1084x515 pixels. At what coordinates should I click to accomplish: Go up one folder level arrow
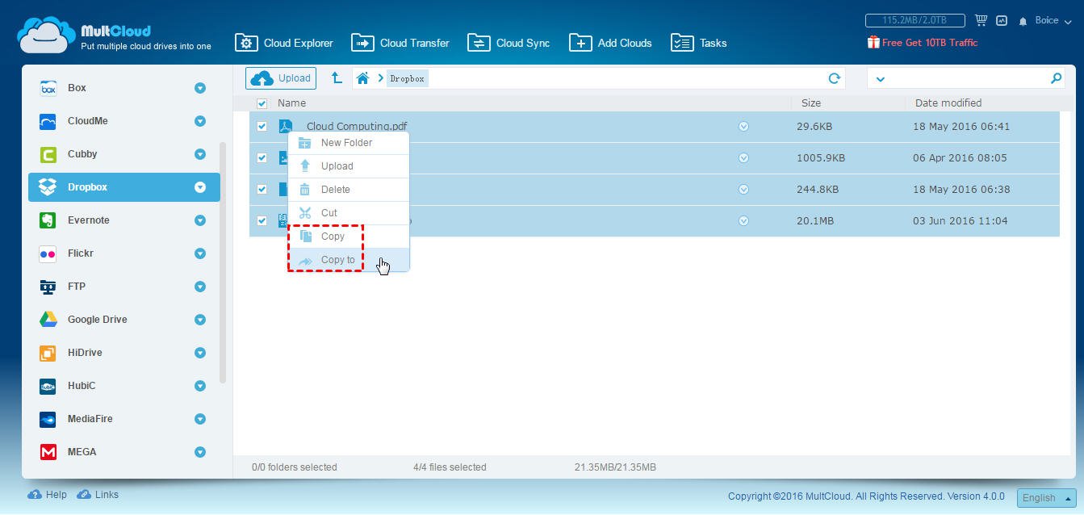pyautogui.click(x=337, y=77)
